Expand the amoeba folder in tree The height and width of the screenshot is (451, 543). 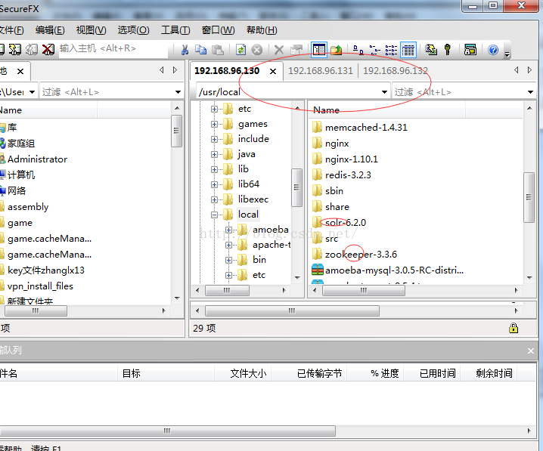pyautogui.click(x=228, y=230)
